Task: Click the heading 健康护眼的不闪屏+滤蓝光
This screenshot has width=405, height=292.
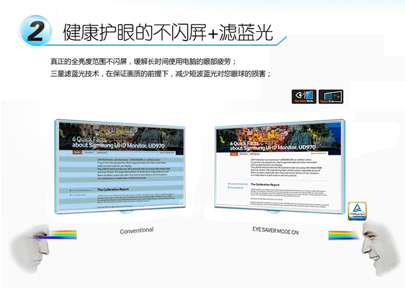Action: [x=167, y=32]
